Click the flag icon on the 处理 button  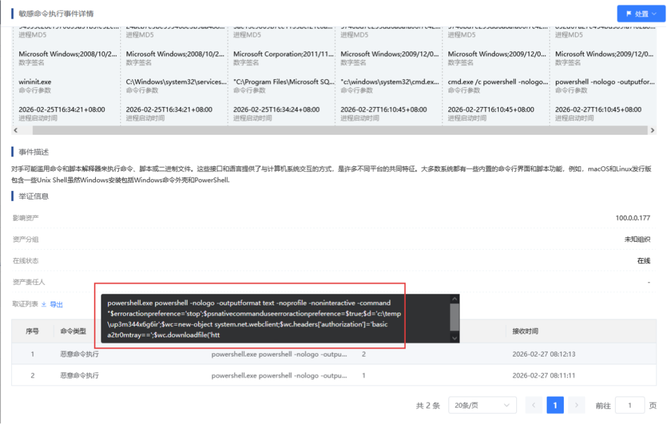[627, 14]
